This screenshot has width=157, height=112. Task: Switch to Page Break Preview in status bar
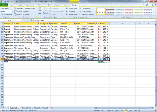(131, 110)
